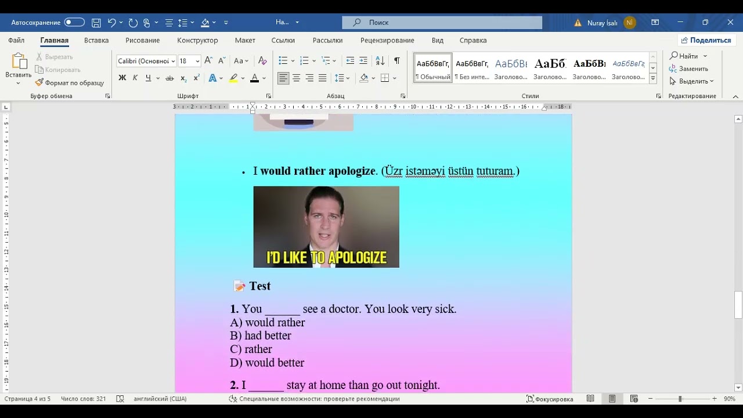Click the vertical scrollbar thumb
The image size is (743, 418).
click(738, 305)
